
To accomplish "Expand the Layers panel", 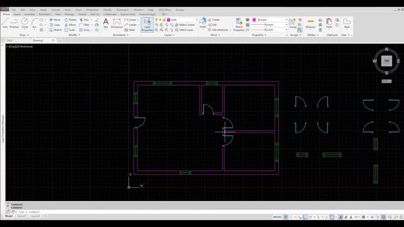I will [x=169, y=35].
